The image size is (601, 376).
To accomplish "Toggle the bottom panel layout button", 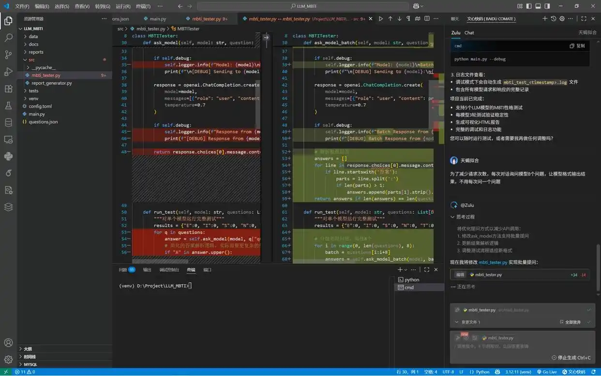I will [x=538, y=6].
